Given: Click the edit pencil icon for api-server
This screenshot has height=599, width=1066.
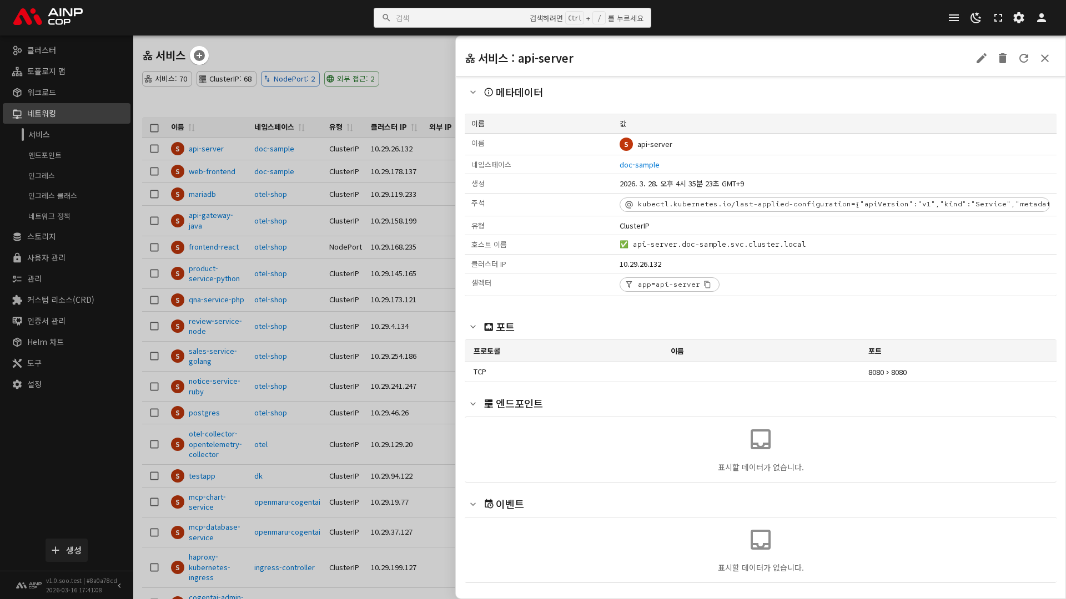Looking at the screenshot, I should coord(981,58).
